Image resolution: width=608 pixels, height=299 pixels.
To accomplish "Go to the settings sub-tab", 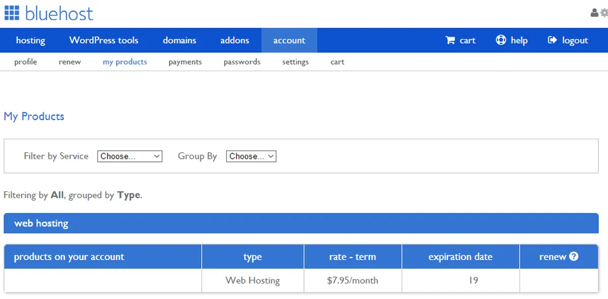I will pos(295,62).
